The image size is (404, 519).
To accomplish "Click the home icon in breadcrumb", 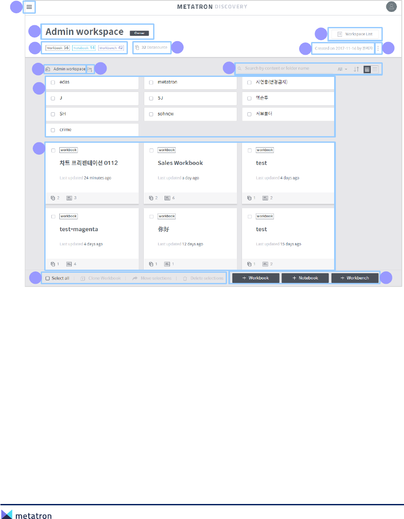I will pos(48,69).
